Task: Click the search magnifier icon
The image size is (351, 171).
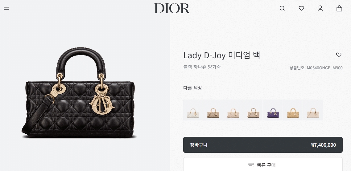Action: (282, 9)
